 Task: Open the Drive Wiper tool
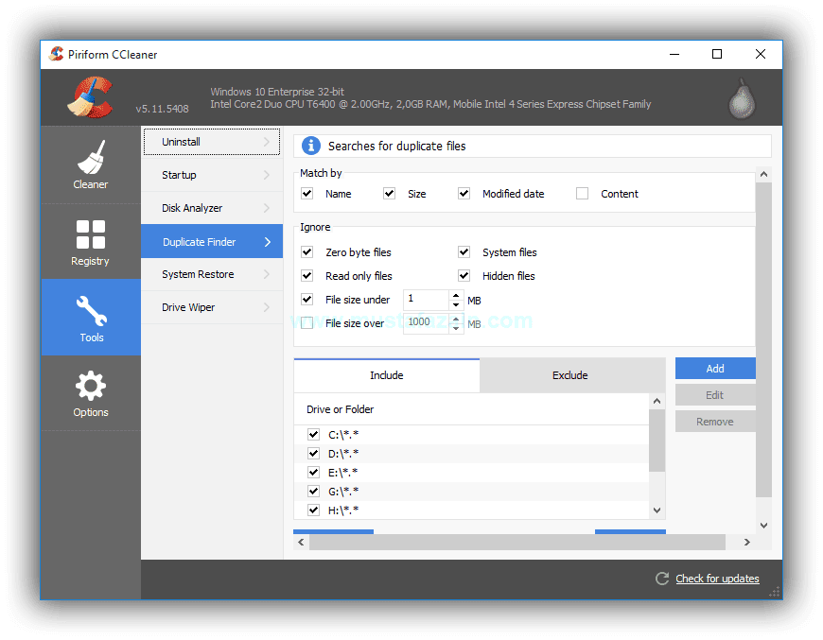tap(212, 307)
